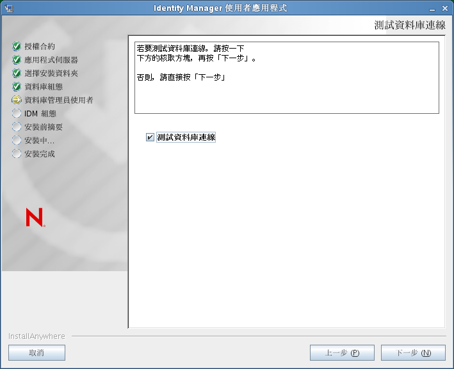
Task: Select the IDM 組態 step label
Action: [x=40, y=113]
